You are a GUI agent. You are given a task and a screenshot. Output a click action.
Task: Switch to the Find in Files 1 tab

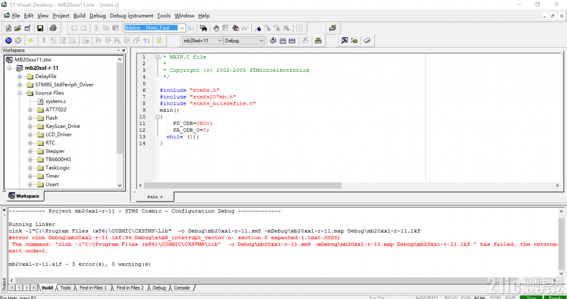(x=93, y=288)
